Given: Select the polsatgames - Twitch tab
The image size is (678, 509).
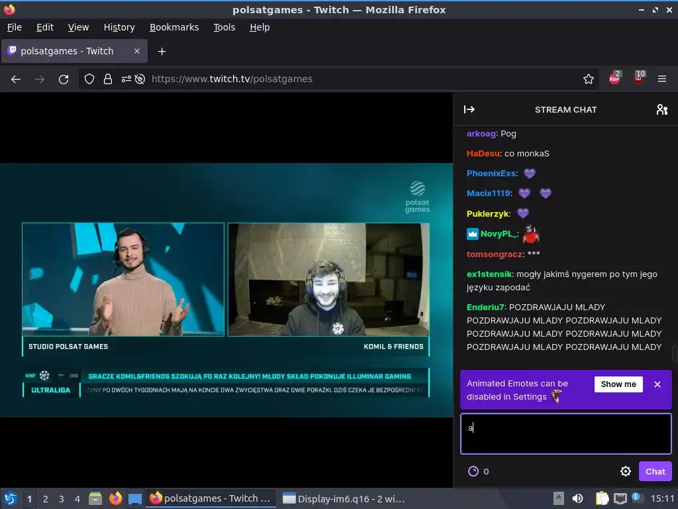Looking at the screenshot, I should (74, 51).
